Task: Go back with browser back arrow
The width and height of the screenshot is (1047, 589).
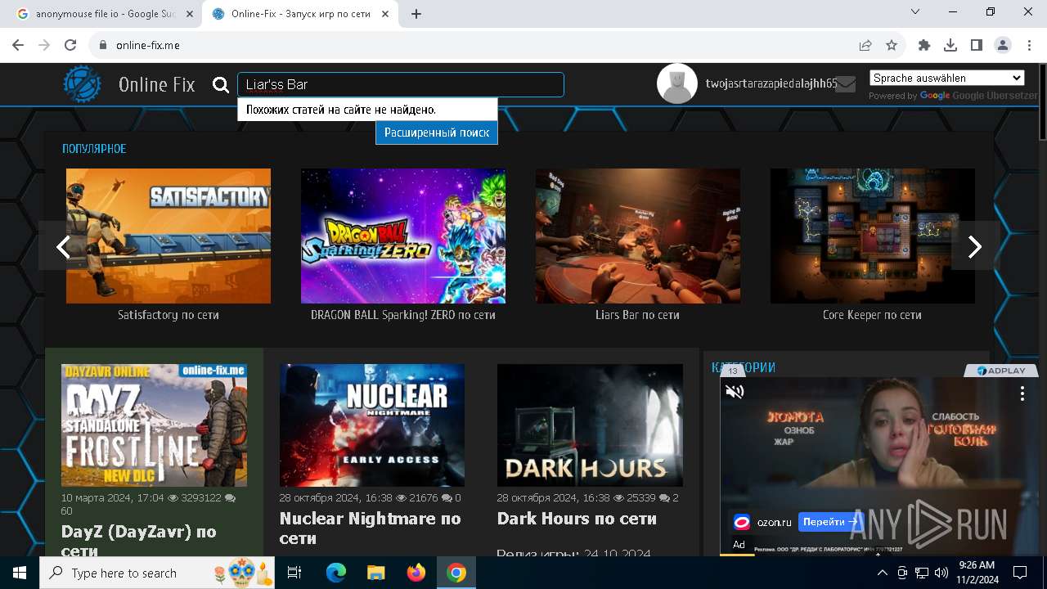Action: coord(18,45)
